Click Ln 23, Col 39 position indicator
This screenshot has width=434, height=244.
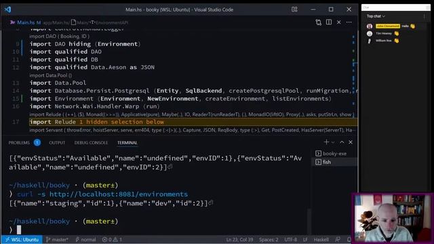coord(239,239)
